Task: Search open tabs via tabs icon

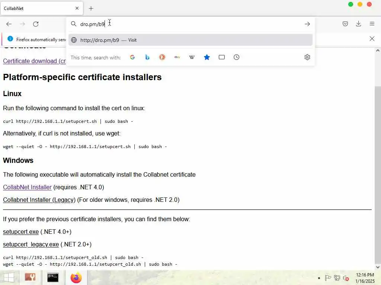Action: point(222,57)
